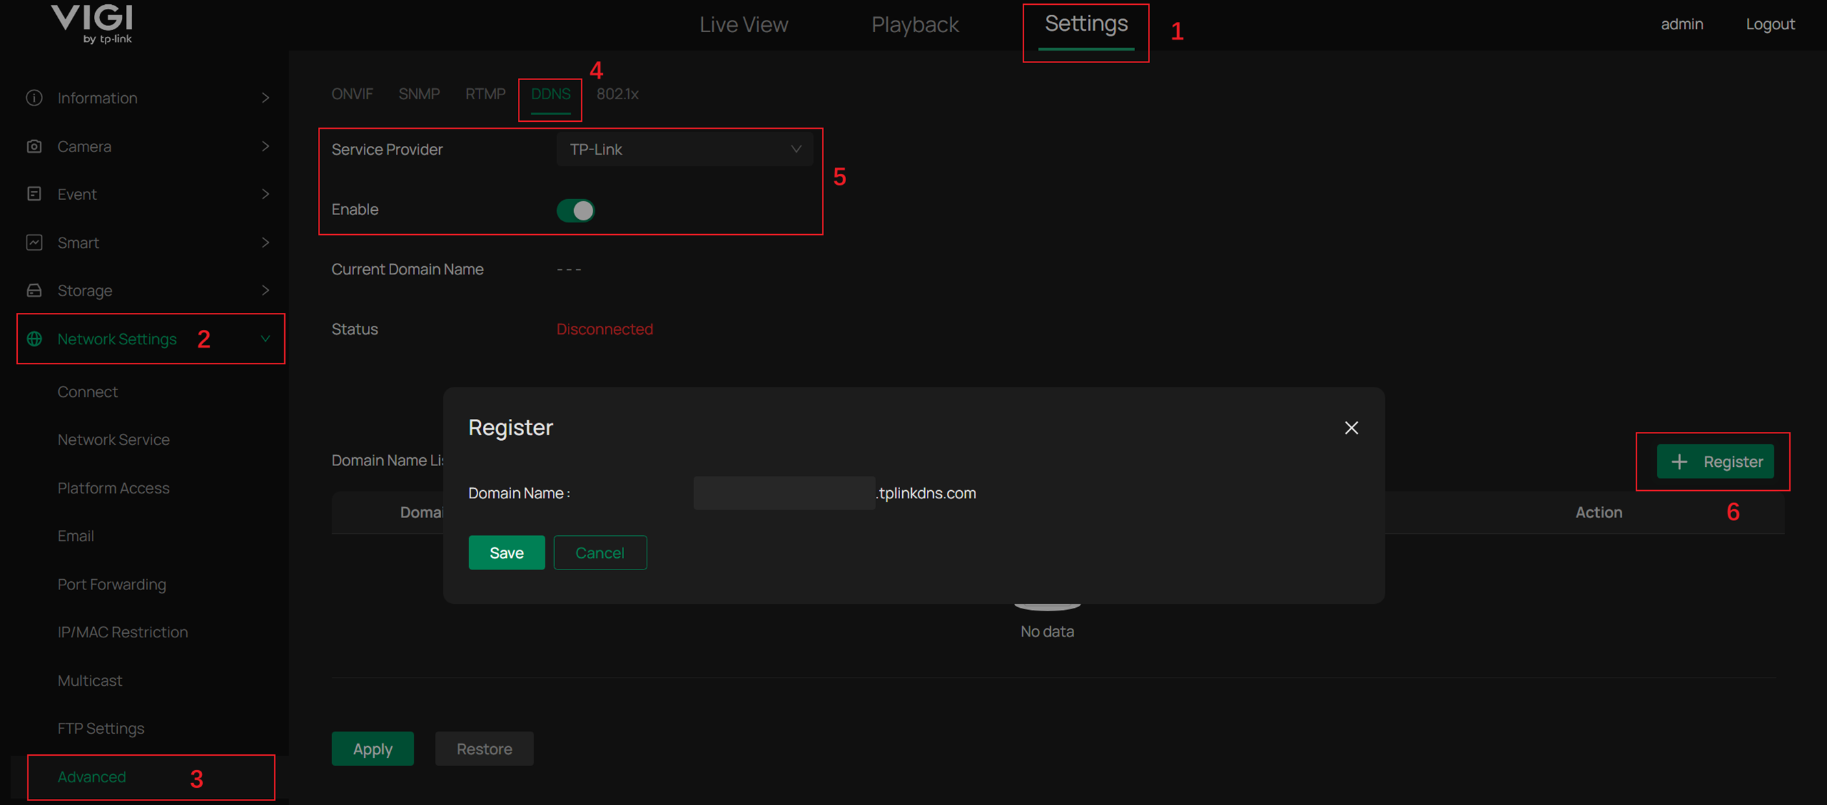1827x805 pixels.
Task: Open the Camera section icon
Action: (34, 146)
